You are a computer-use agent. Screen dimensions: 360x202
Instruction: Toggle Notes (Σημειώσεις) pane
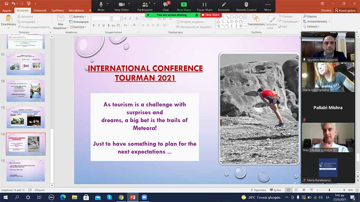coord(258,190)
